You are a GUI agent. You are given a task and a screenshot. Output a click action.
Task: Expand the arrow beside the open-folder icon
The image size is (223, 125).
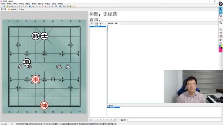[x=9, y=7]
